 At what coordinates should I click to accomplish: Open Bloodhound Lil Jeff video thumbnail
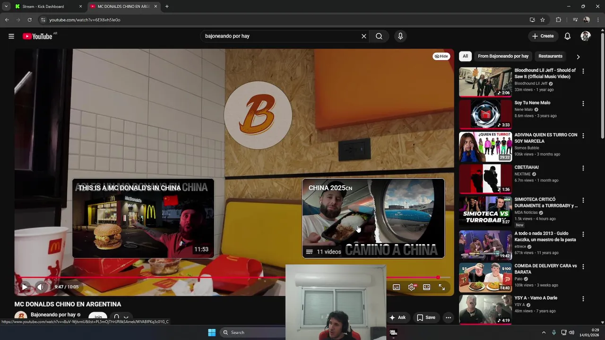(x=485, y=82)
